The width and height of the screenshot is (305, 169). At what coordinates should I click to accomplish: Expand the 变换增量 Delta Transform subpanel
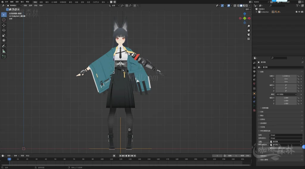(x=265, y=108)
